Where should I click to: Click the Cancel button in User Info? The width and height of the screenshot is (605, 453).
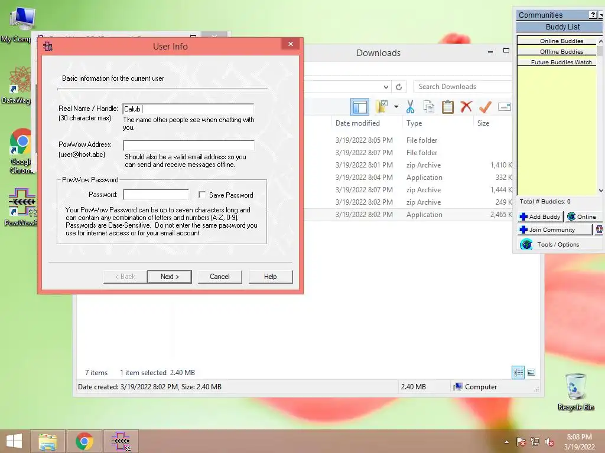(220, 277)
